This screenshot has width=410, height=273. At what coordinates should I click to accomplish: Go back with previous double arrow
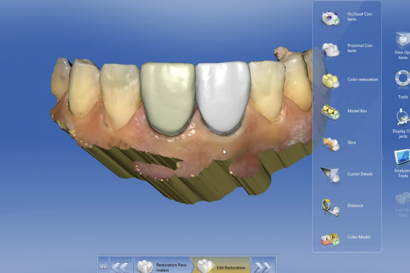pyautogui.click(x=120, y=266)
